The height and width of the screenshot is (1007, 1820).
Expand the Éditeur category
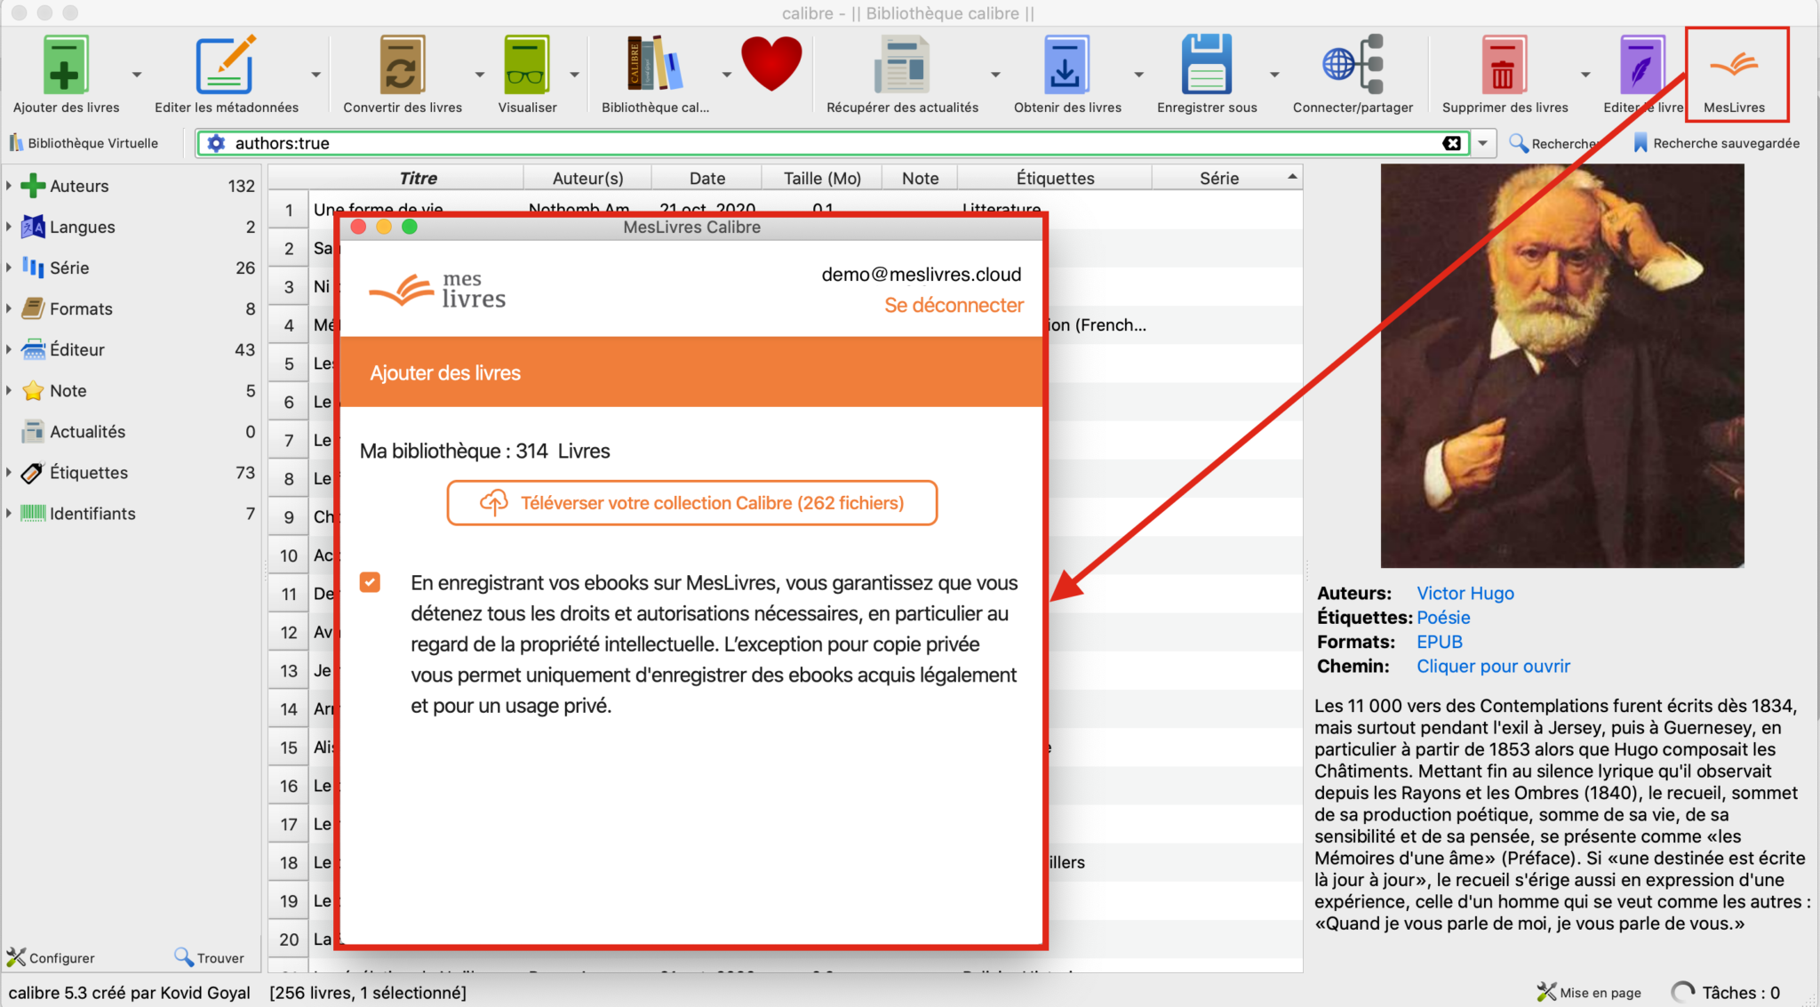tap(9, 349)
